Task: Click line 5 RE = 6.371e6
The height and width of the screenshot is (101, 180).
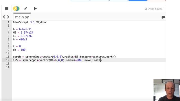Action: pos(22,36)
